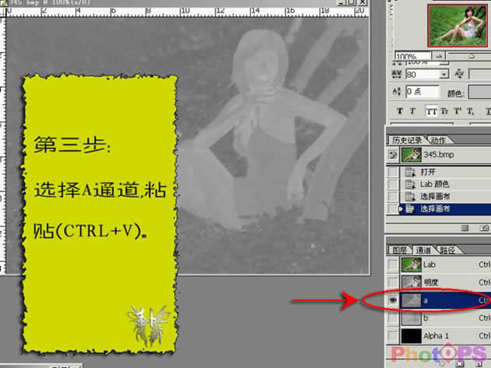Click the baseline shift icon
This screenshot has height=368, width=491.
pos(396,92)
